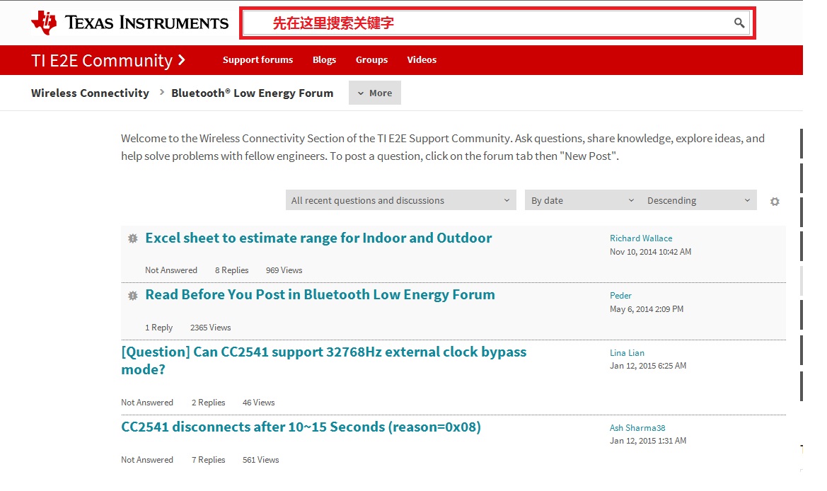Click Jan 12, 2015 6:25 AM date

point(648,366)
